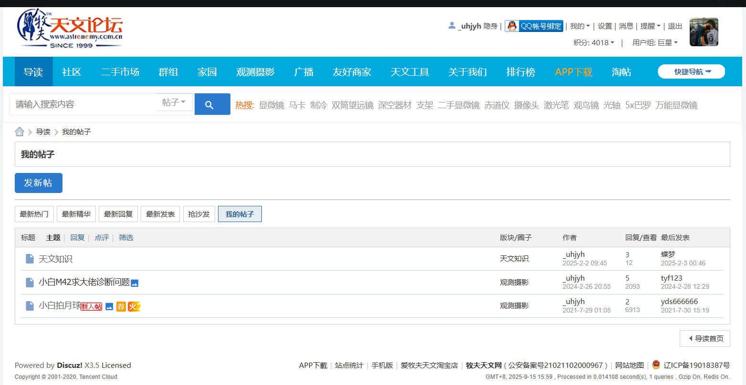Open 友好商家 navigation item
The image size is (746, 385).
352,72
